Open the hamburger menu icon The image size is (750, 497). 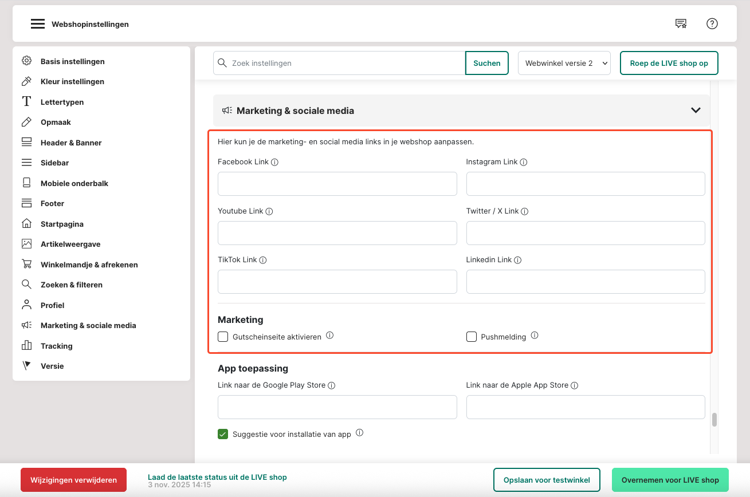(38, 24)
